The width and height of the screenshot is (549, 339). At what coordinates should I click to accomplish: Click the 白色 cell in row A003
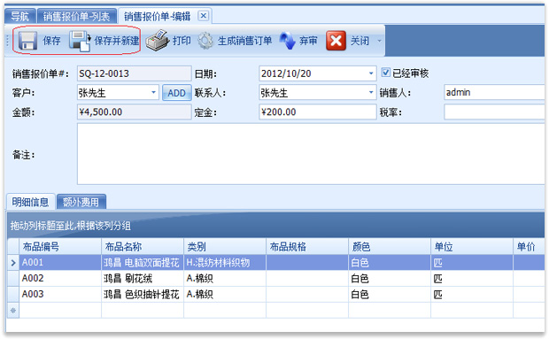(390, 294)
